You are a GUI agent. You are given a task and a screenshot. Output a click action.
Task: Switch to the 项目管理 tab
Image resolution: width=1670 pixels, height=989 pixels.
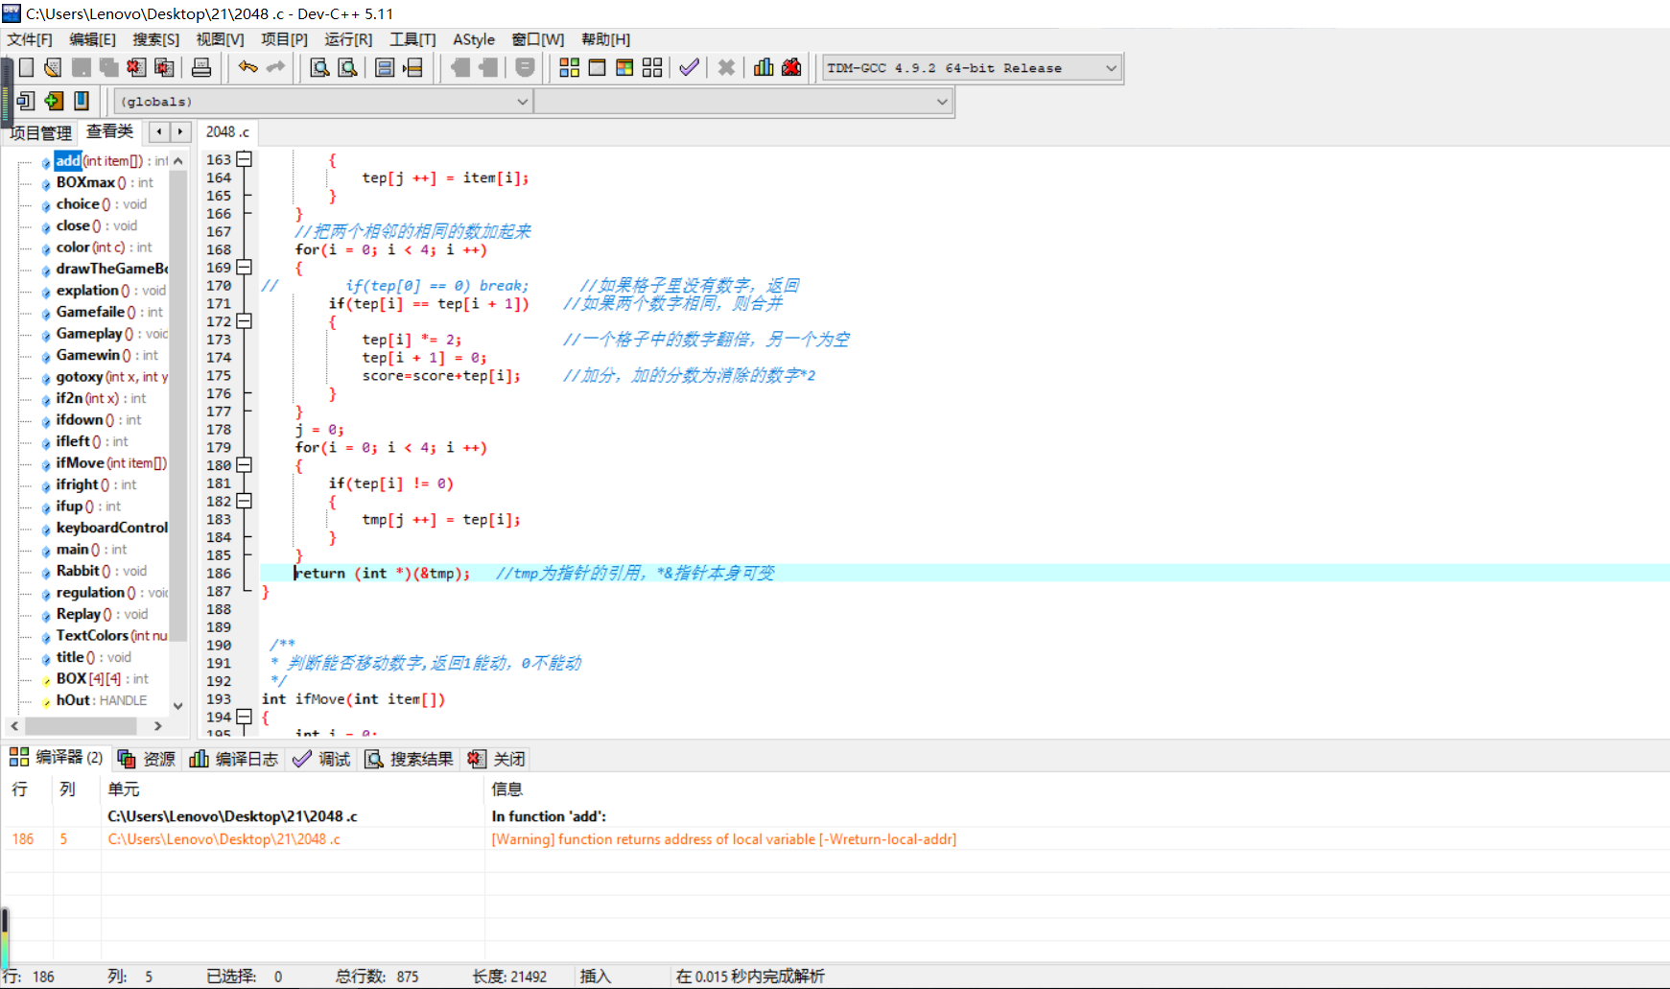(40, 132)
